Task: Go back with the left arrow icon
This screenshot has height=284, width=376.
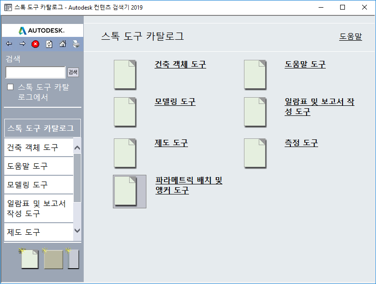Action: (x=9, y=44)
